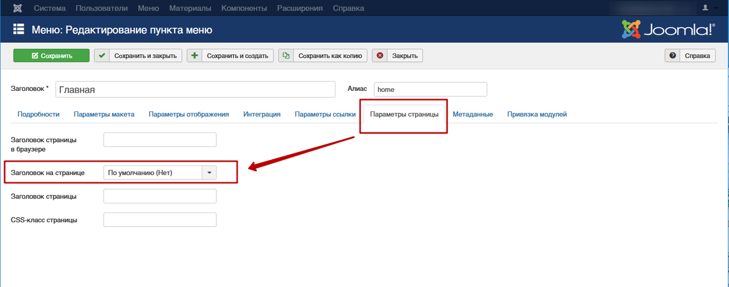Click the dropdown arrow of По умолчанию (Нет)
The image size is (729, 287).
(210, 172)
